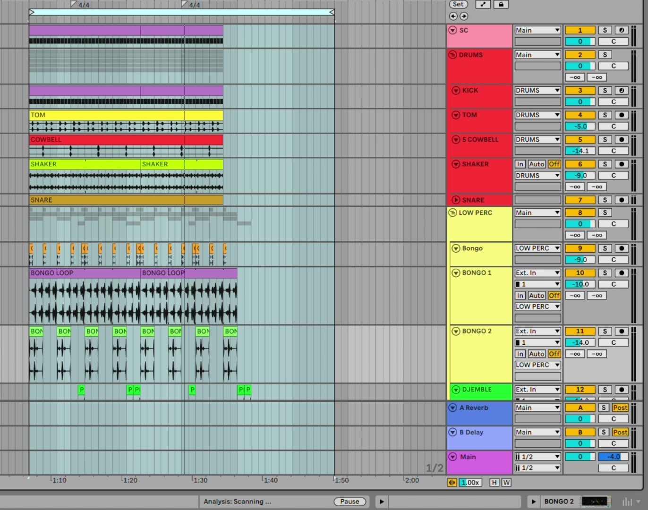Open KICK track's DRUMS routing dropdown
The width and height of the screenshot is (648, 510).
pyautogui.click(x=537, y=90)
